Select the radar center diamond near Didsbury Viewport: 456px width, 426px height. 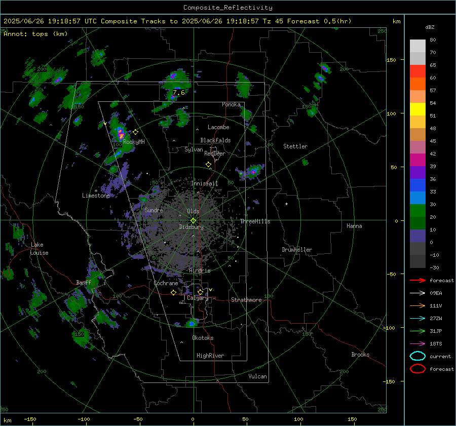pos(194,221)
